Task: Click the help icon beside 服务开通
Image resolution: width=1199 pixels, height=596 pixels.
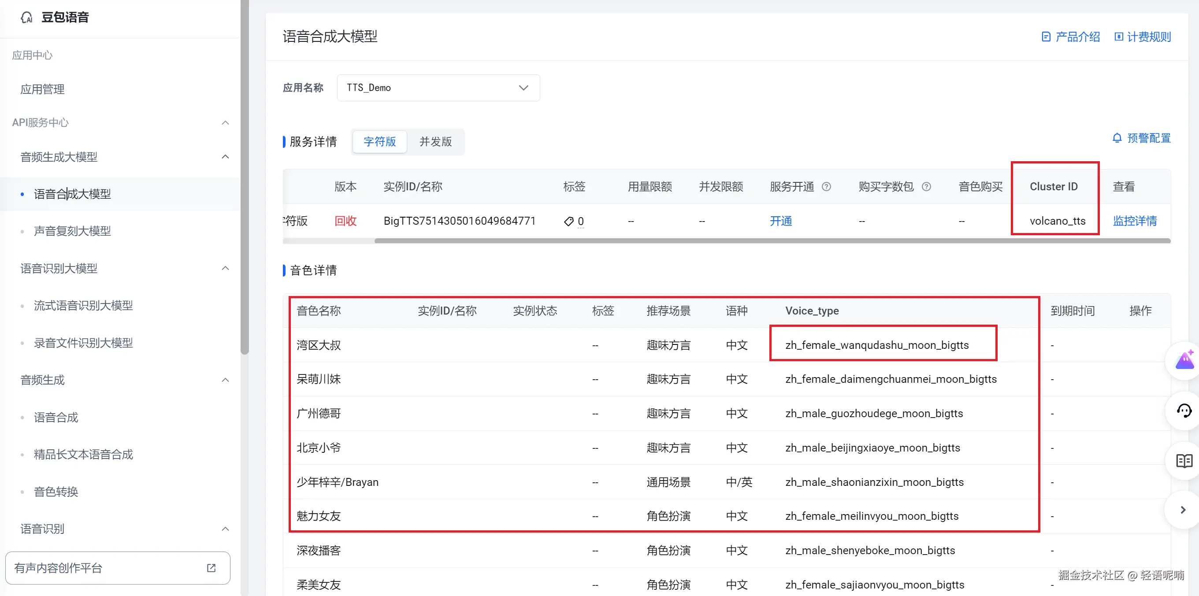Action: coord(827,187)
